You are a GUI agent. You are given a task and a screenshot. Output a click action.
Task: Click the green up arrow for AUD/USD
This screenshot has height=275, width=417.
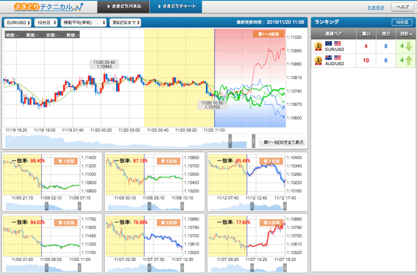(x=409, y=61)
